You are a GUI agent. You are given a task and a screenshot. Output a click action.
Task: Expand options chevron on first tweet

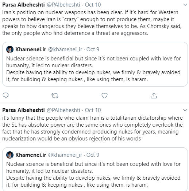click(x=185, y=5)
